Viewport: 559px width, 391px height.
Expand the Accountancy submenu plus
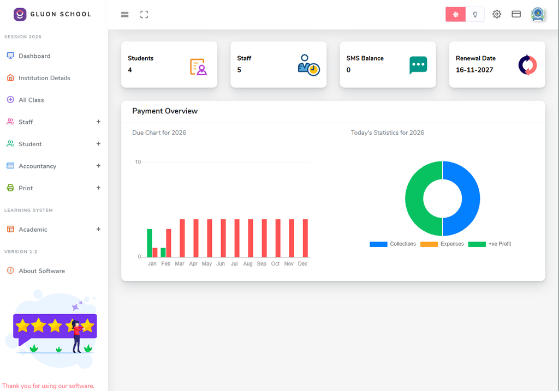[98, 166]
